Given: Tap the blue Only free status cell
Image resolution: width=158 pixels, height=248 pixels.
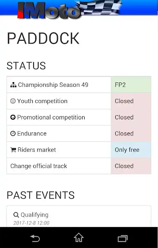Looking at the screenshot, I should tap(131, 150).
